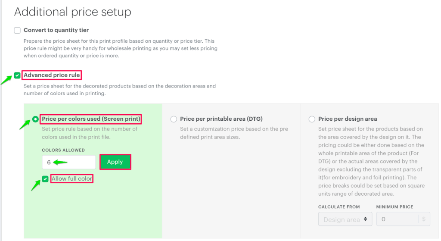
Task: Select the Price per design area radio button
Action: click(x=312, y=119)
